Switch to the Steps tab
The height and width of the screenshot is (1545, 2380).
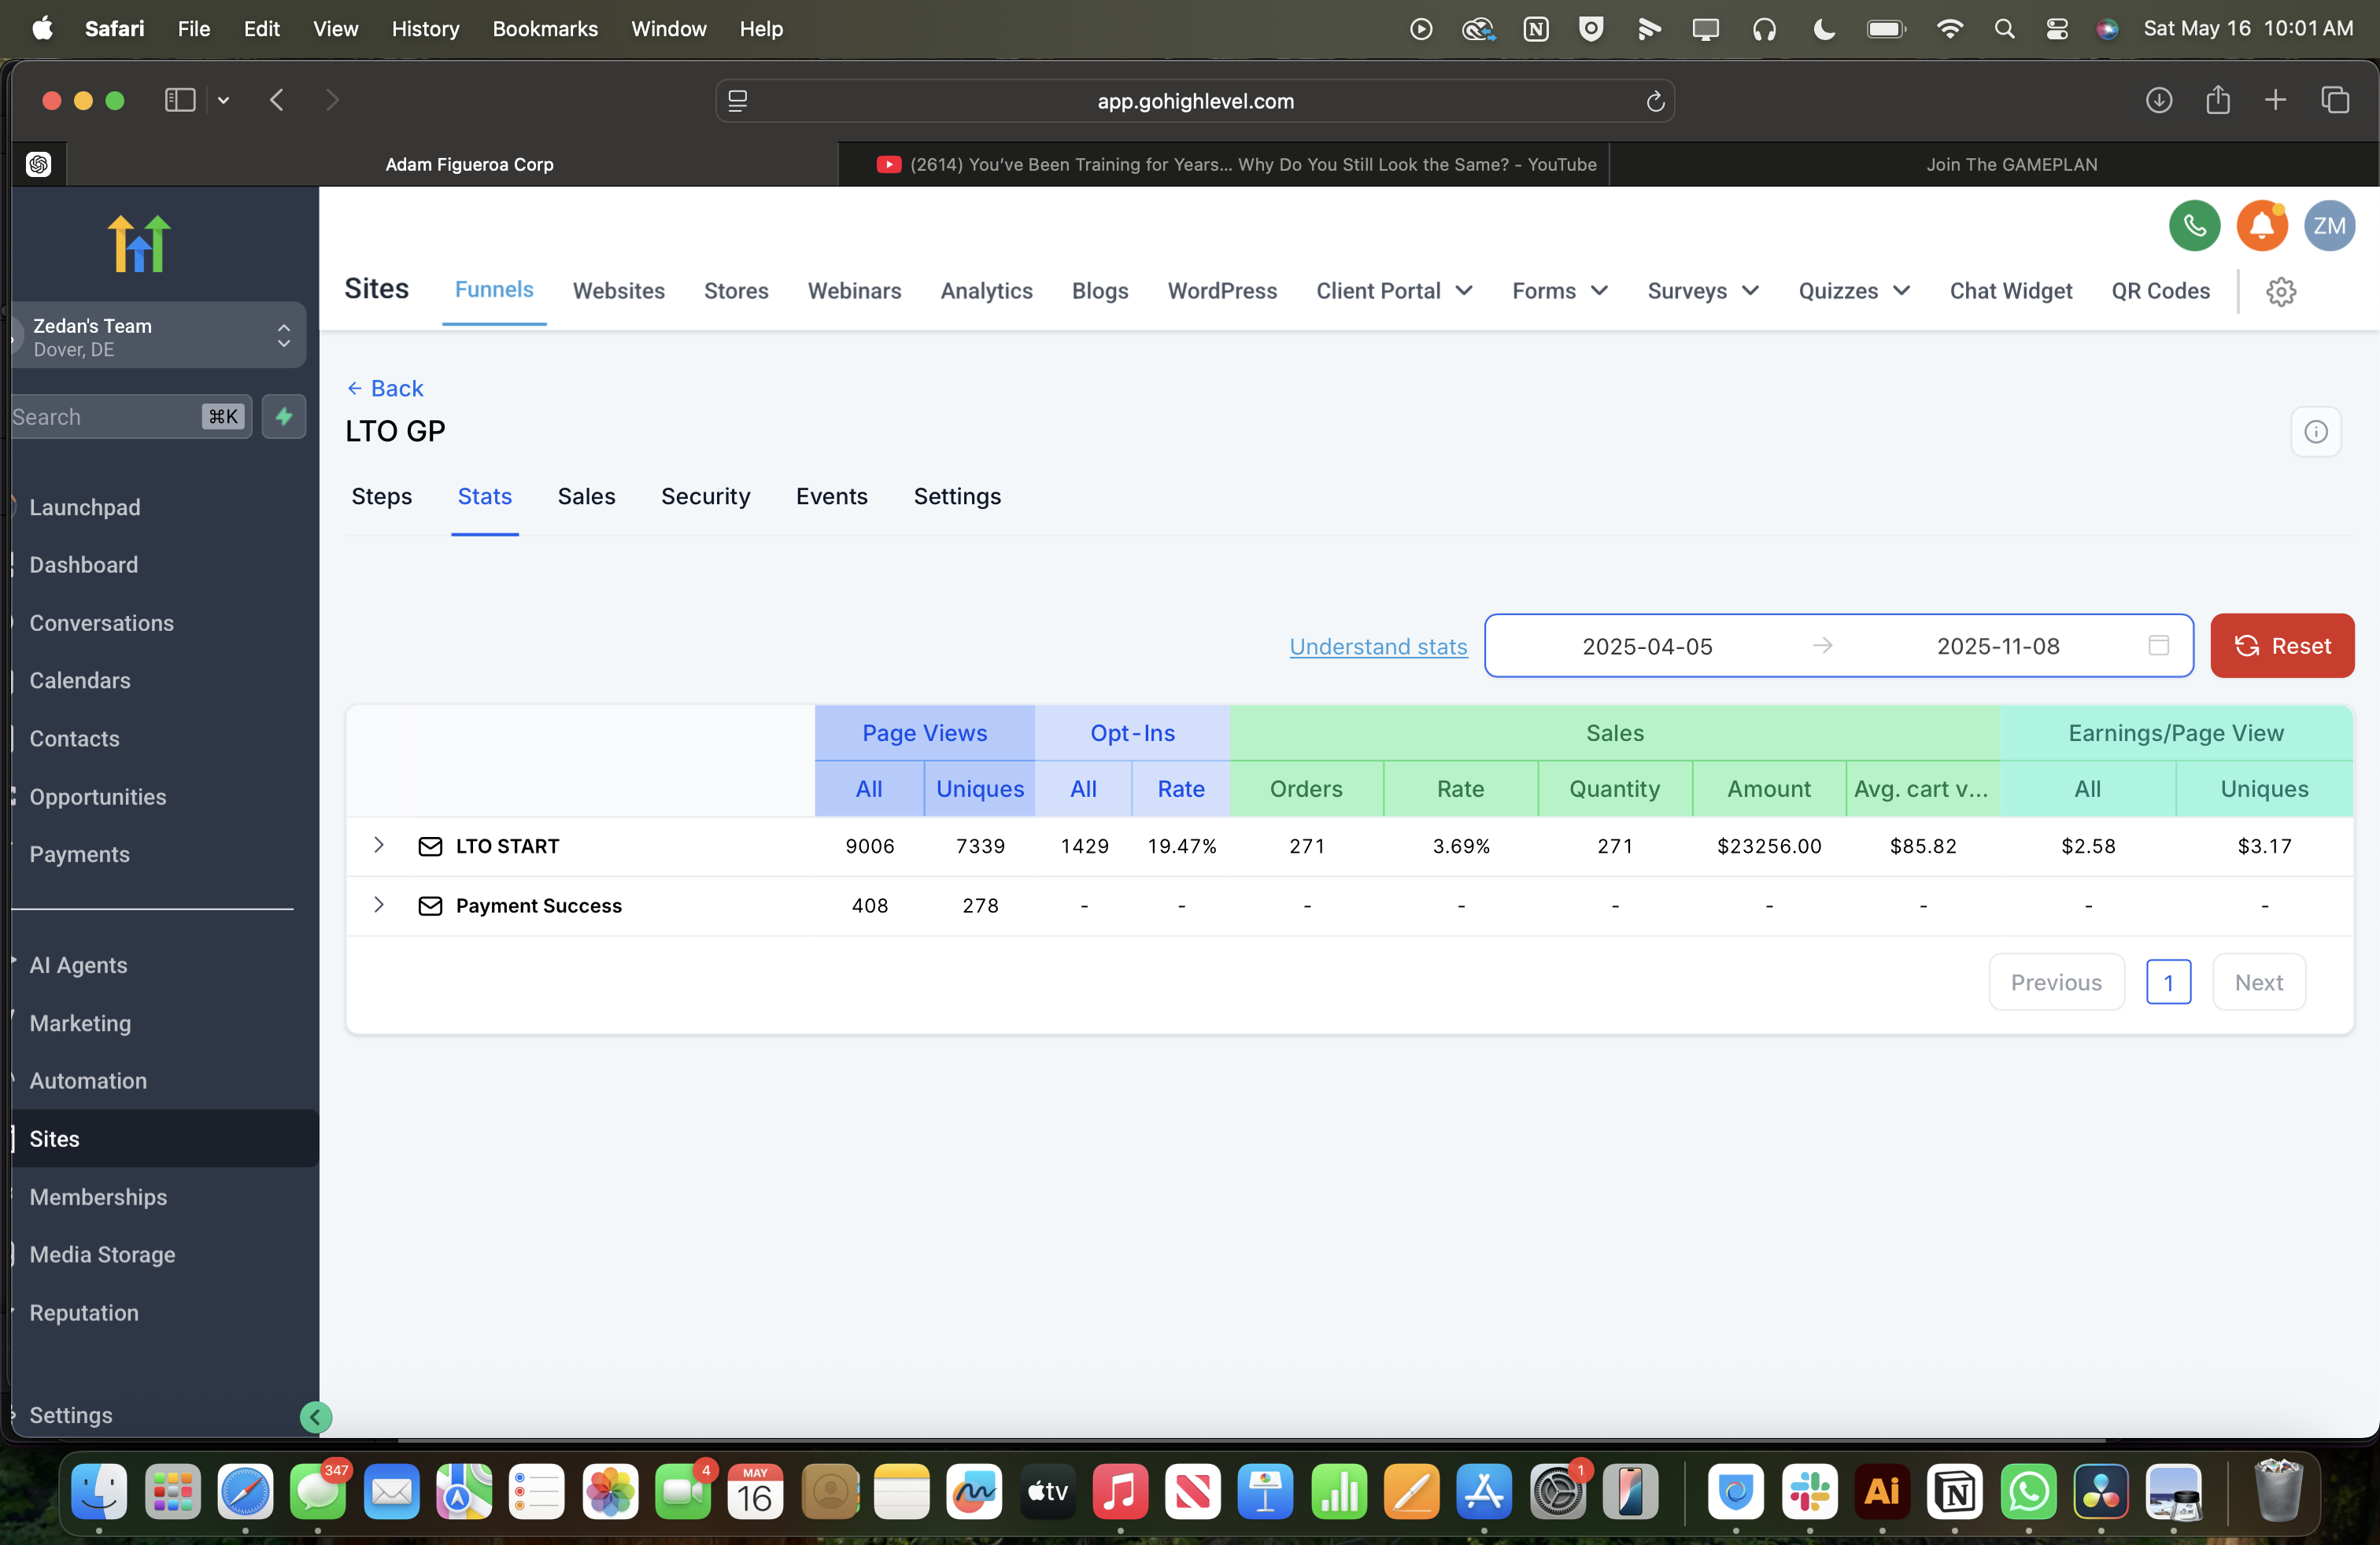[381, 496]
